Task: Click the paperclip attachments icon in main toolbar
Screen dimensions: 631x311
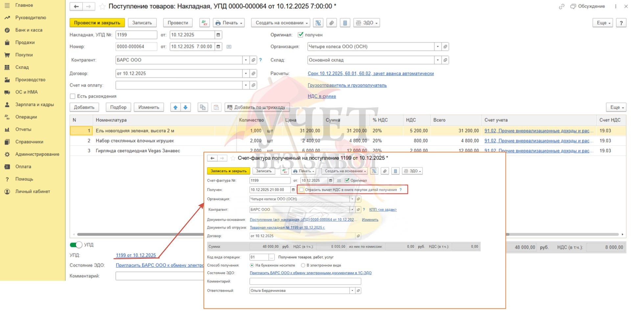Action: pos(332,23)
